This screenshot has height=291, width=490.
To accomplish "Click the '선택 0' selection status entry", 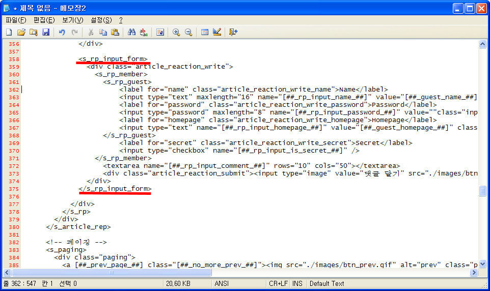I will pos(68,283).
